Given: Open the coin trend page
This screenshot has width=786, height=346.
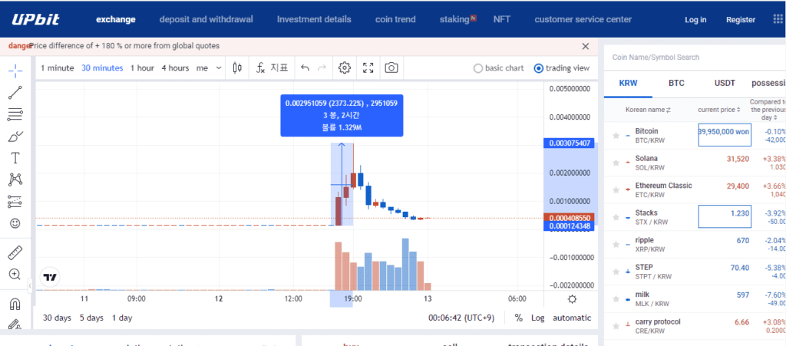Looking at the screenshot, I should [x=395, y=19].
